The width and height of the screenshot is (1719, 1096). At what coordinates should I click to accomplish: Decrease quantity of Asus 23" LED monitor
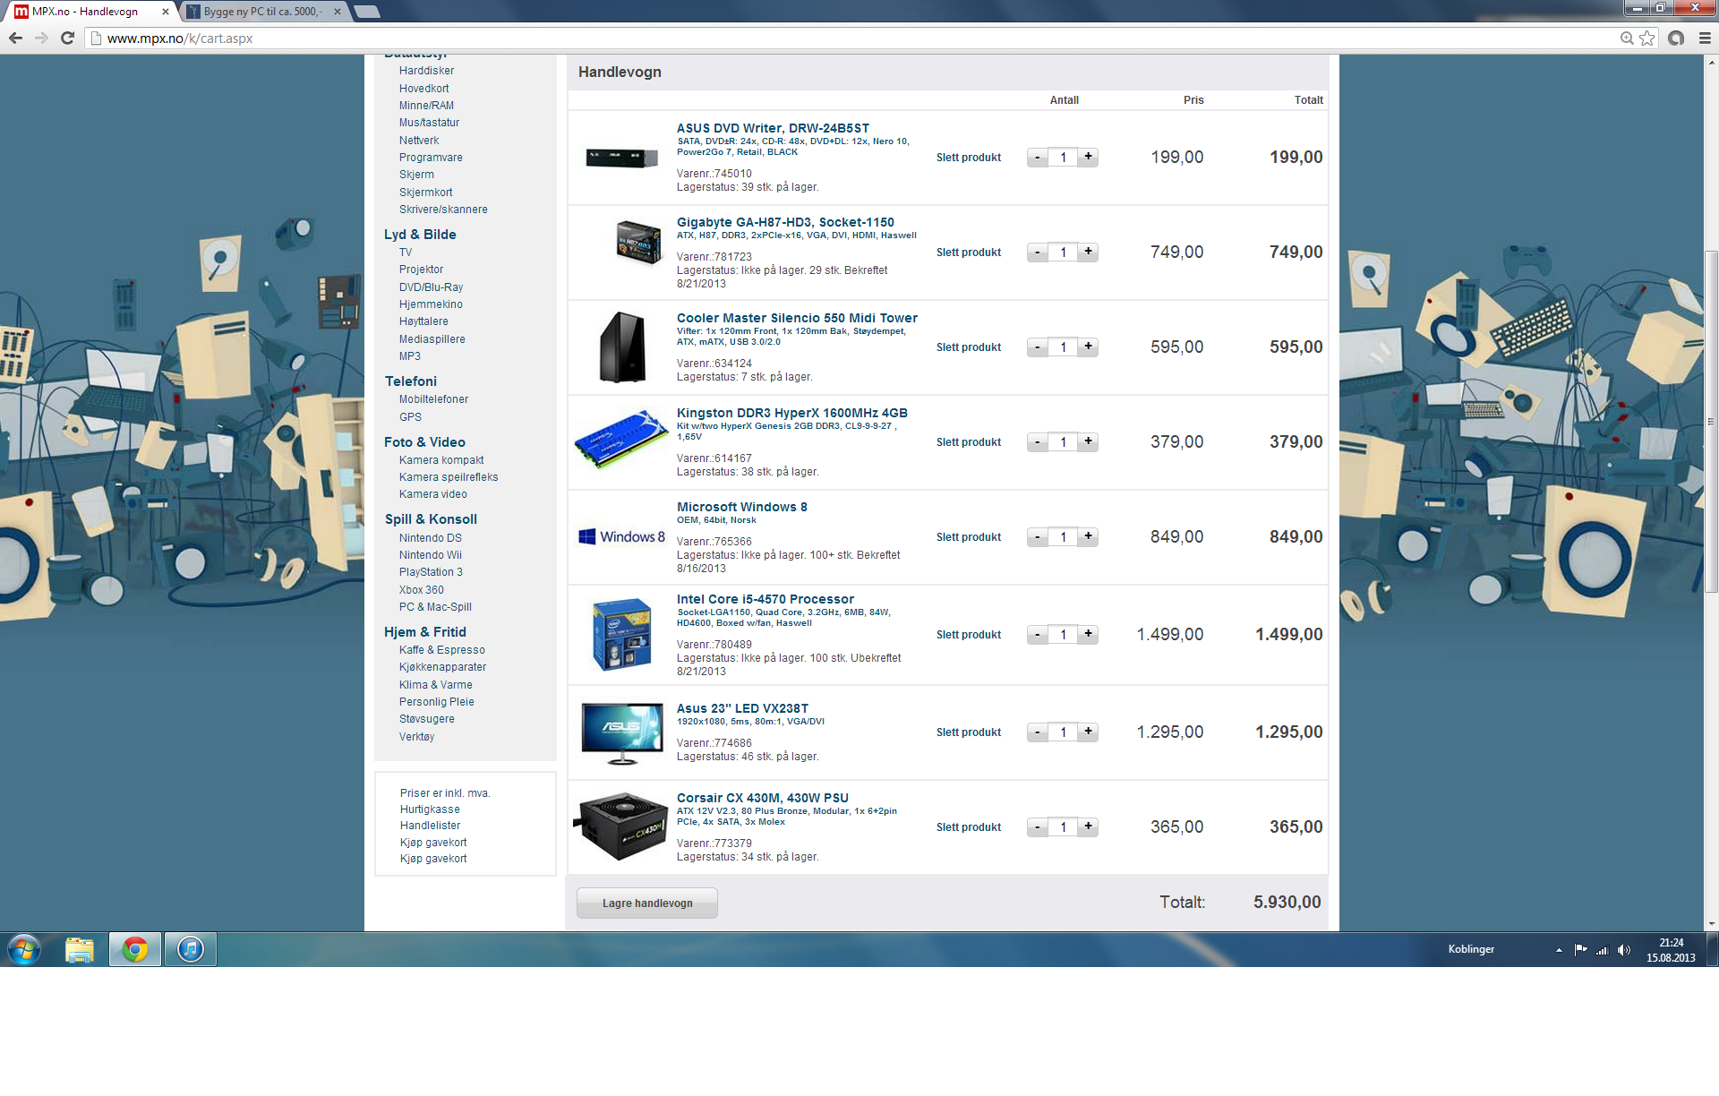tap(1038, 732)
